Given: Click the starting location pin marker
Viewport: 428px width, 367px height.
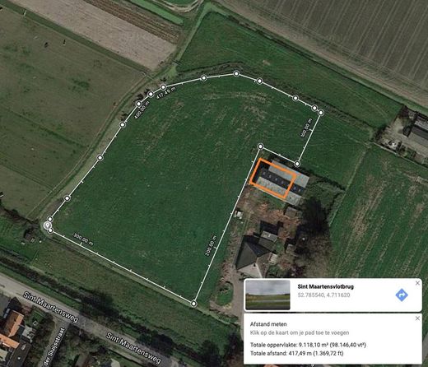Looking at the screenshot, I should point(48,225).
